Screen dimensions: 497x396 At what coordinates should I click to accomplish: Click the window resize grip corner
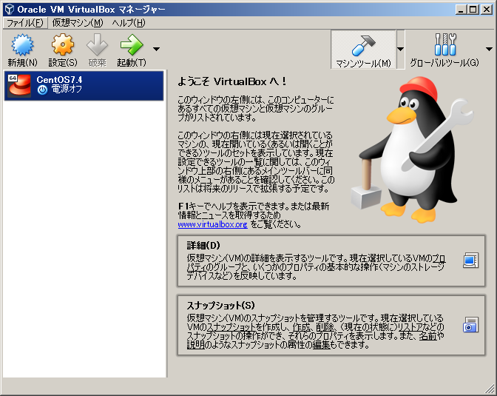tap(490, 389)
